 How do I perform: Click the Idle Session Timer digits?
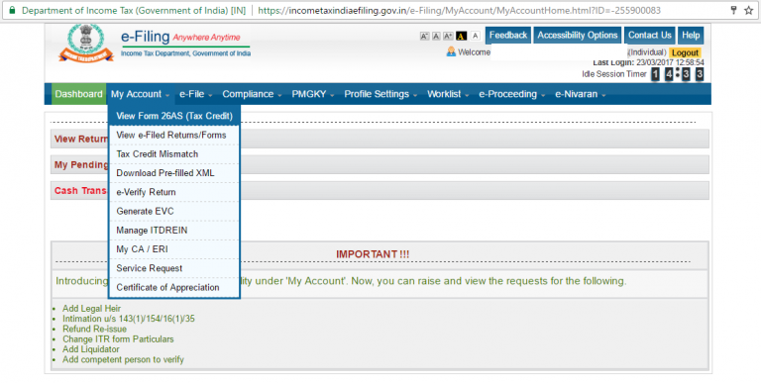click(x=677, y=74)
